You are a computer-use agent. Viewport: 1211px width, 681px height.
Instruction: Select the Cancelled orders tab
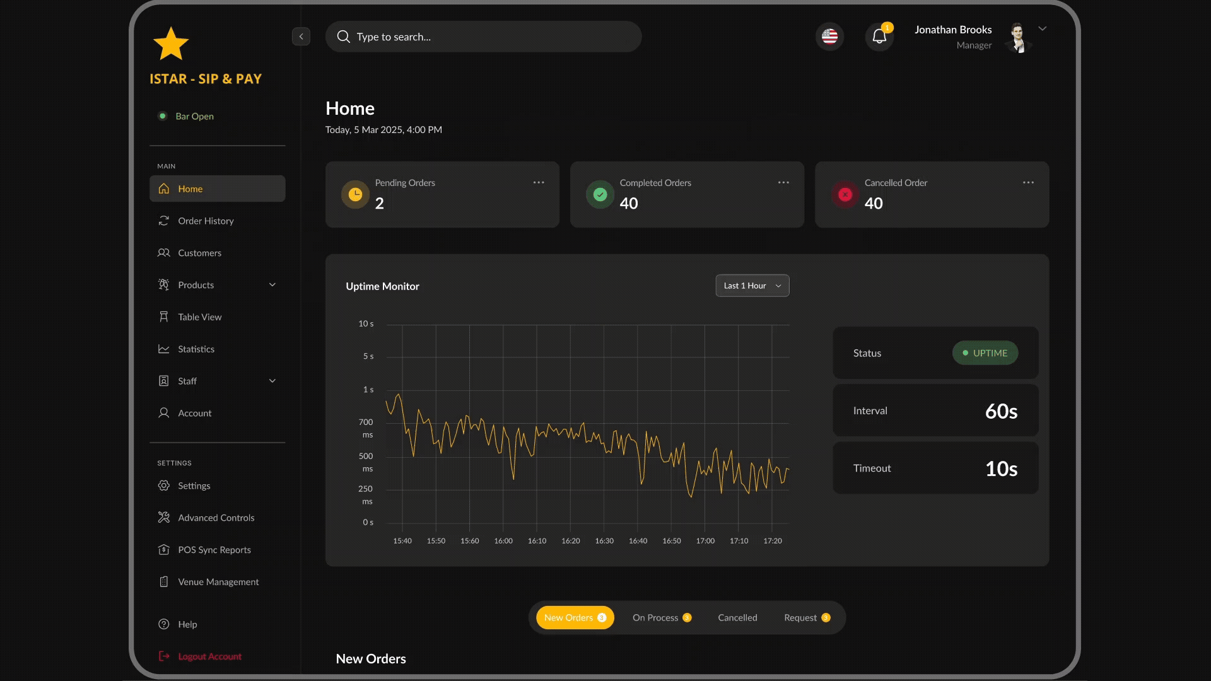[737, 617]
